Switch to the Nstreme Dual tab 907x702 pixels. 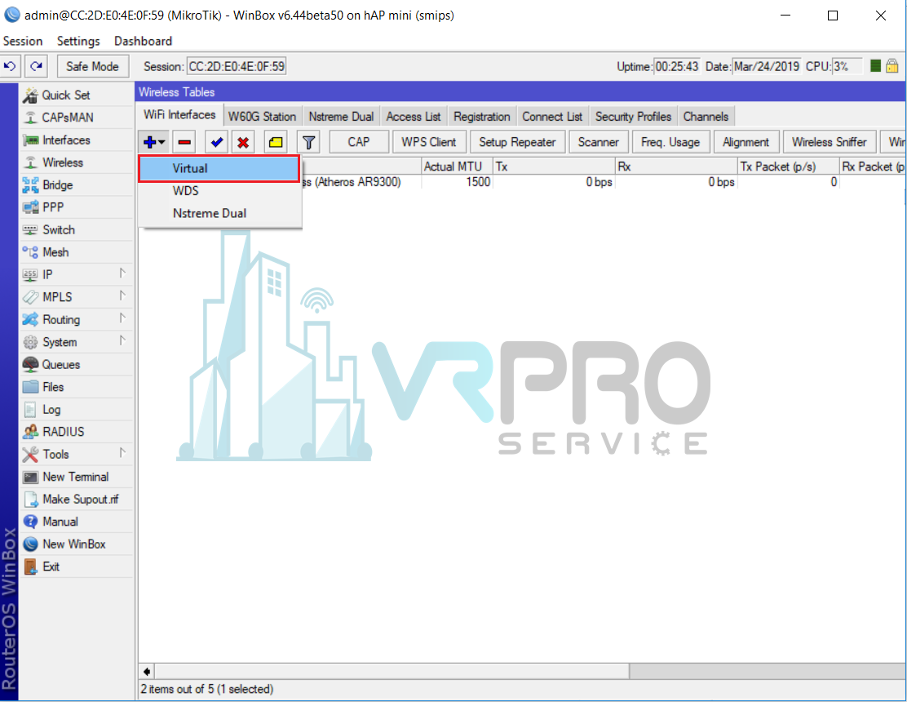(x=341, y=117)
